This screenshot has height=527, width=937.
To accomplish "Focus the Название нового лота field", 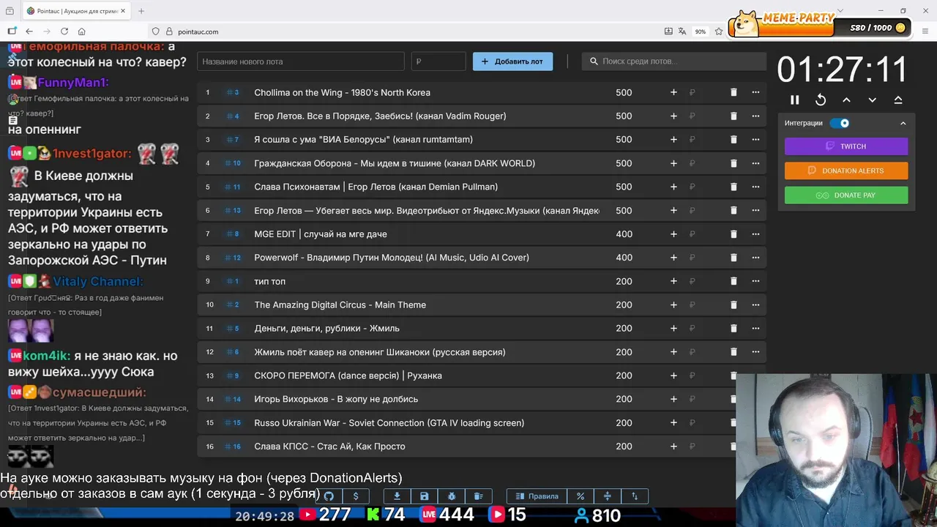I will point(300,61).
